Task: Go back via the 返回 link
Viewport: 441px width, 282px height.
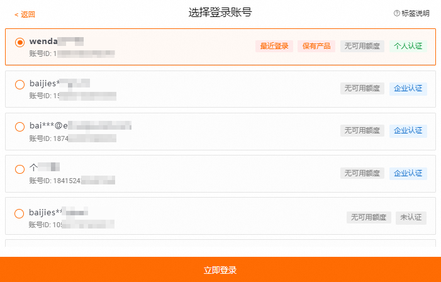Action: point(25,14)
